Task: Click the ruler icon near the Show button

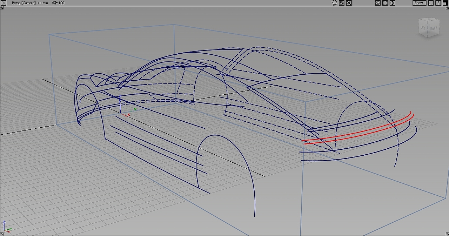Action: click(x=431, y=3)
